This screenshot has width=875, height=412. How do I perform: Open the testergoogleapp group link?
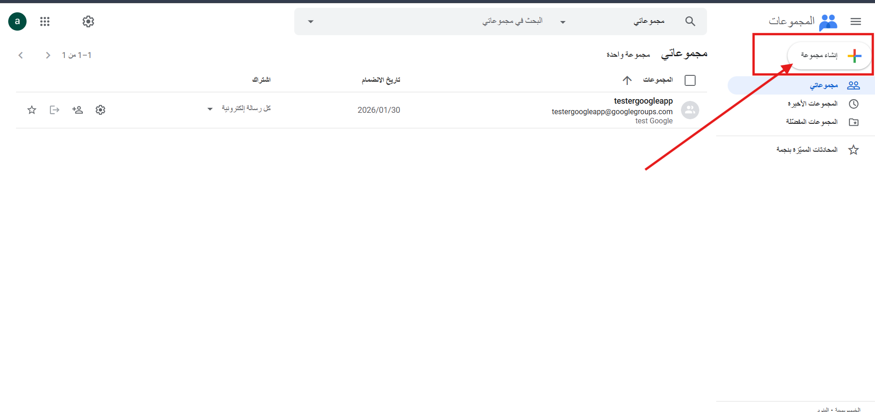pyautogui.click(x=643, y=101)
